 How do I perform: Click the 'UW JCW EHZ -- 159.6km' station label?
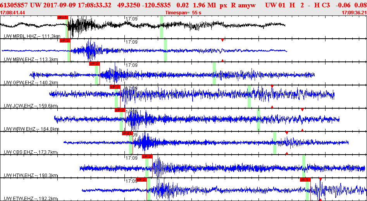click(31, 106)
